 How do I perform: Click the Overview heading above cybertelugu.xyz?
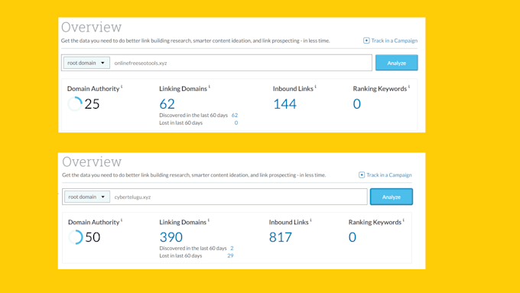tap(92, 161)
